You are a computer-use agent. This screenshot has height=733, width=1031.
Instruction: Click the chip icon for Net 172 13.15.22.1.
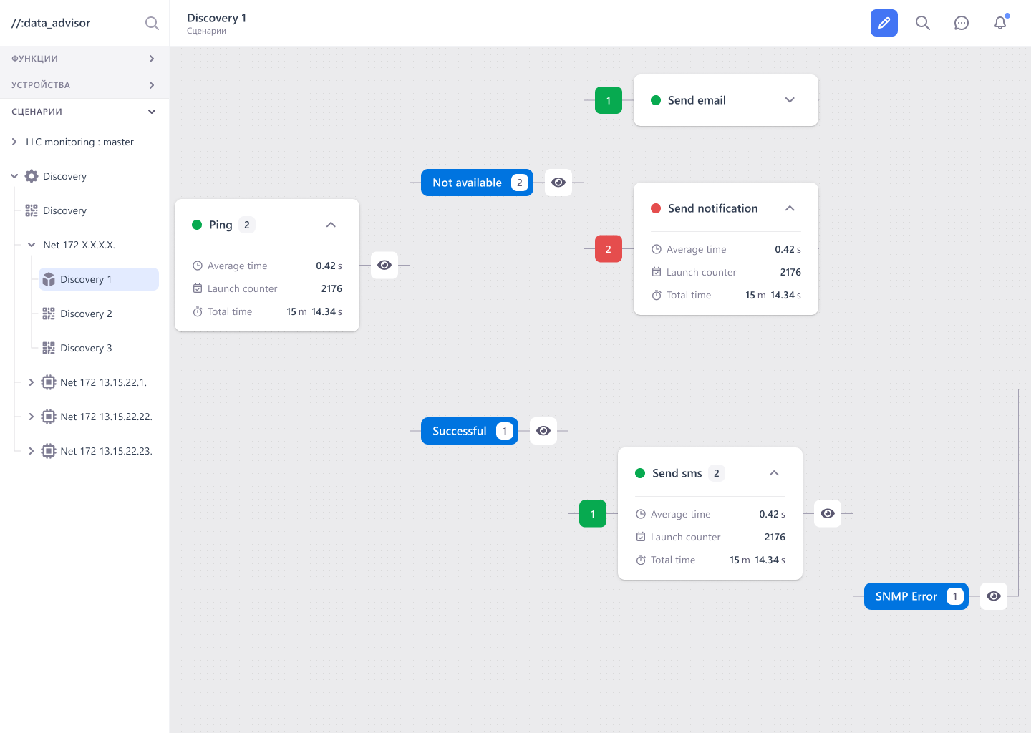tap(49, 382)
